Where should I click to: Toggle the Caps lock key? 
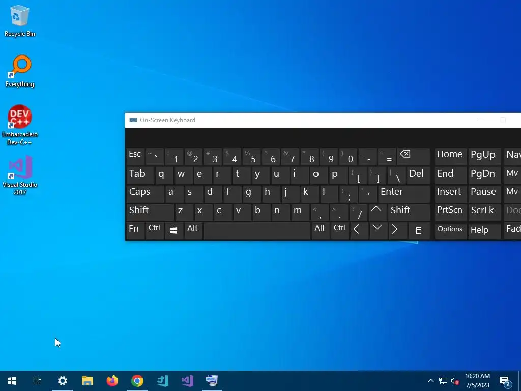tap(145, 193)
